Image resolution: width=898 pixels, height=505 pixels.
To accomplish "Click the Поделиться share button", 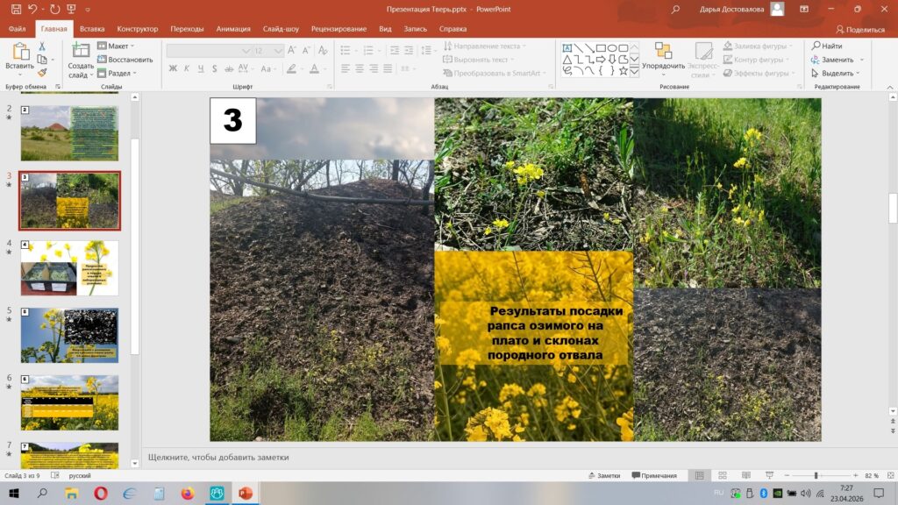I will tap(859, 29).
